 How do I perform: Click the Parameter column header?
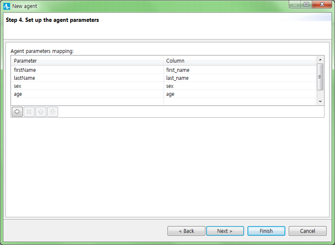[88, 61]
